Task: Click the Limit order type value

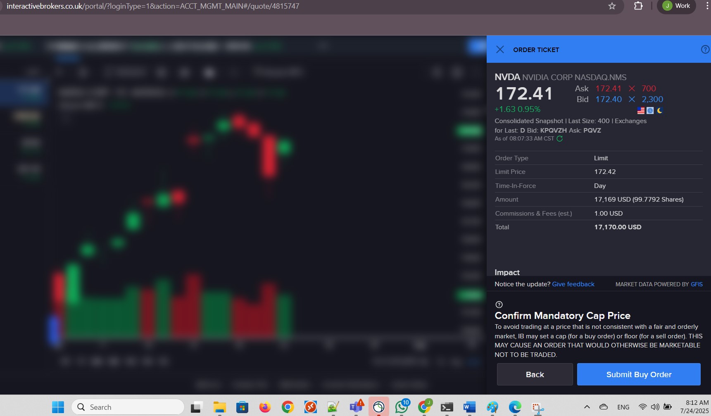Action: 601,158
